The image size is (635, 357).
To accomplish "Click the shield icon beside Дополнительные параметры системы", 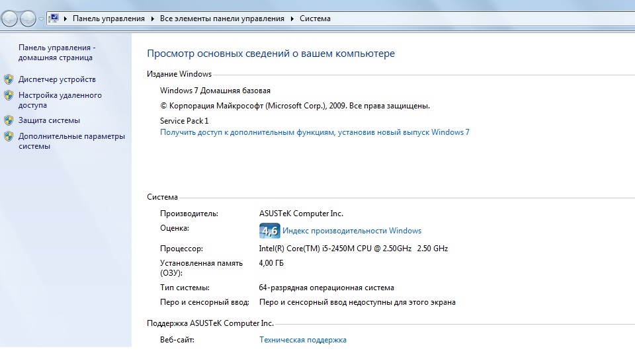I will click(x=9, y=137).
